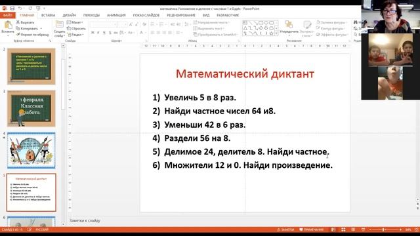Click Копировать copy icon
420x236 pixels.
18,28
